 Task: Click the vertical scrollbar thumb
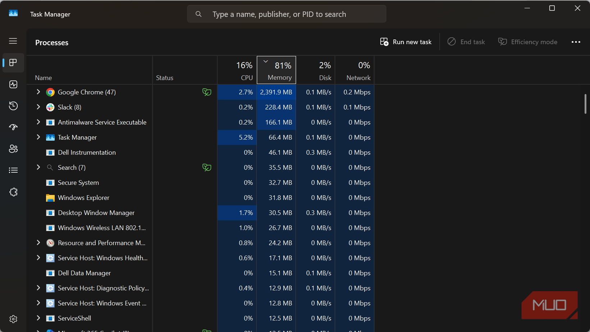[x=586, y=104]
